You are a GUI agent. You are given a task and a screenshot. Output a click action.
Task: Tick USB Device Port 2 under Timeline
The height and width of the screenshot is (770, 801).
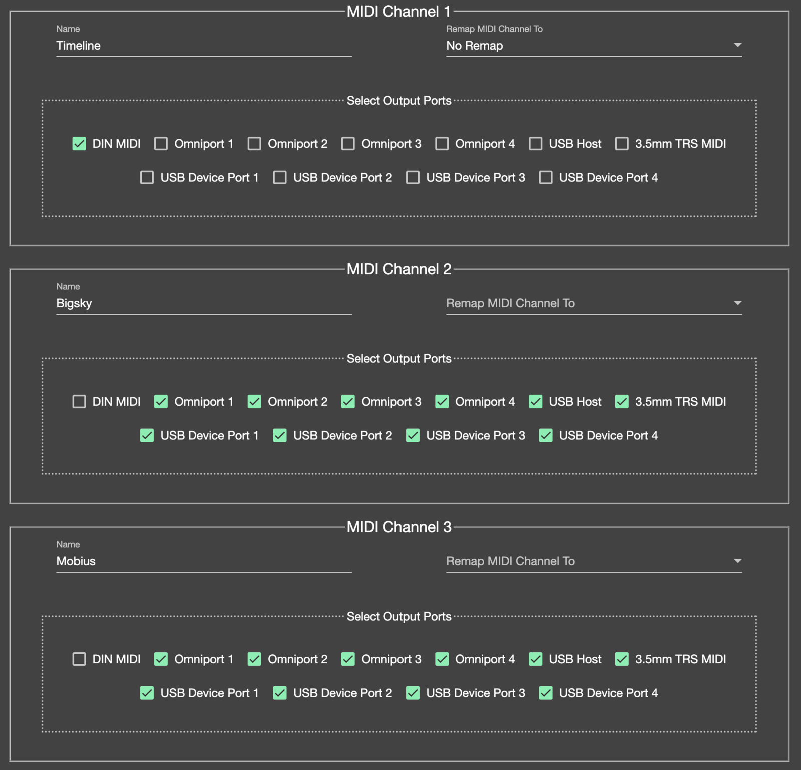tap(280, 178)
